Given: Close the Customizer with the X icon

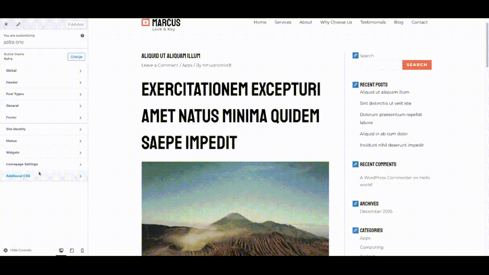Looking at the screenshot, I should click(x=6, y=24).
